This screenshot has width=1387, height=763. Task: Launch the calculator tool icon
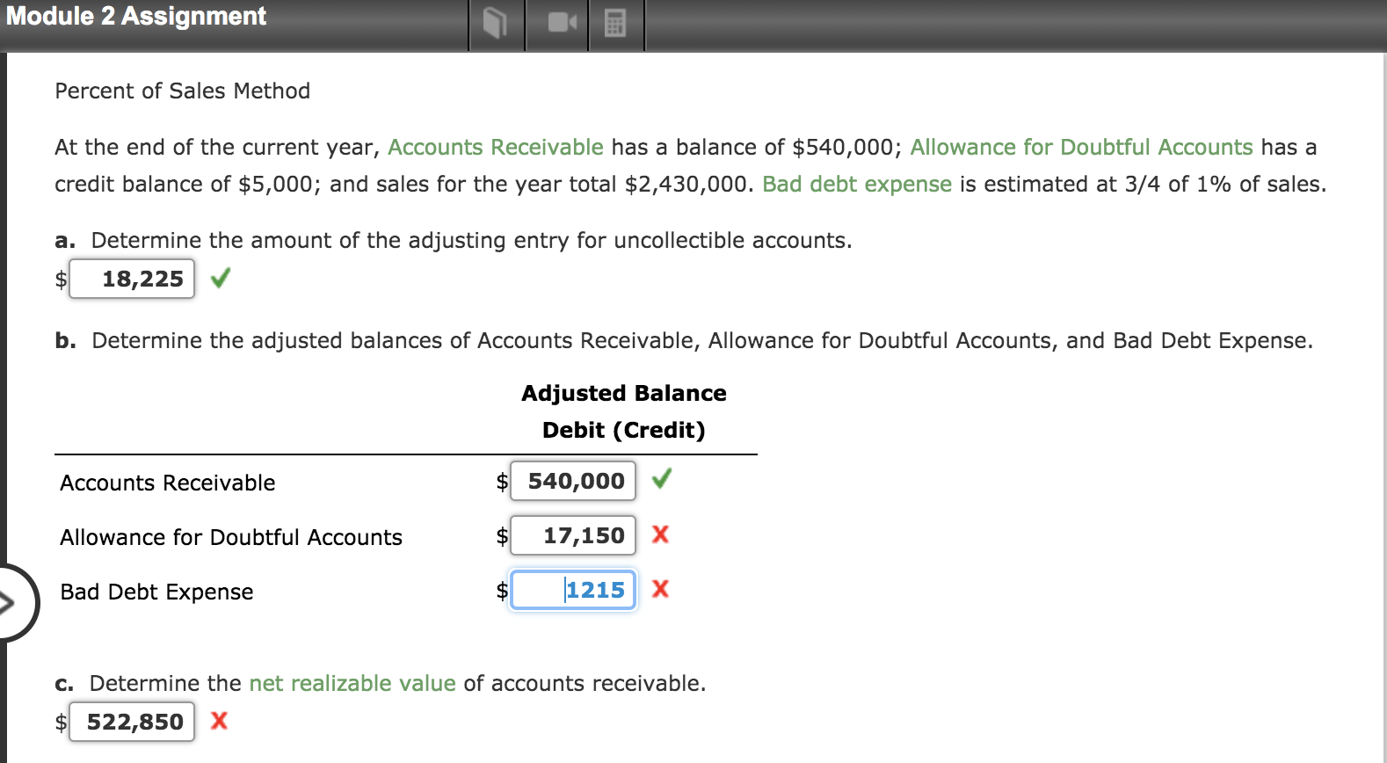tap(616, 25)
